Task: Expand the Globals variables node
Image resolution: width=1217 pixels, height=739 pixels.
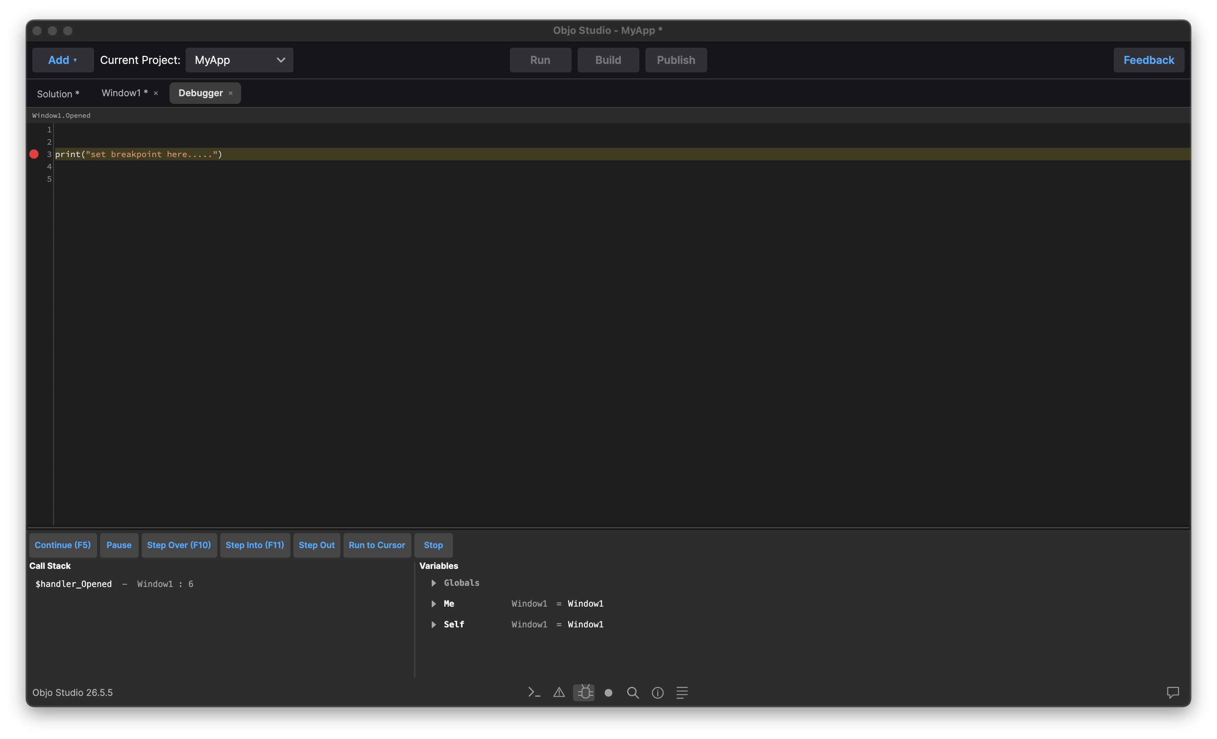Action: pos(434,583)
